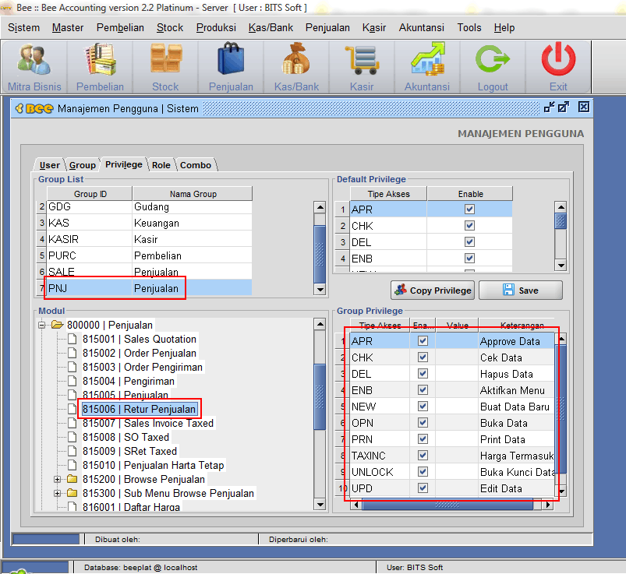This screenshot has height=574, width=626.
Task: Open the Master menu
Action: 68,27
